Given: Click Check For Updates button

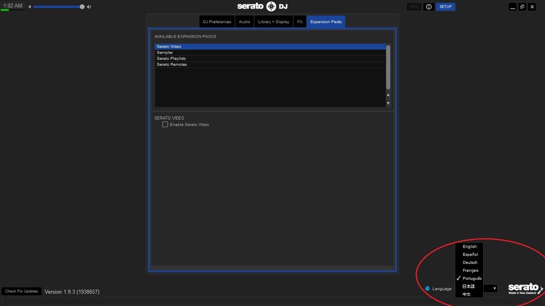Looking at the screenshot, I should click(21, 291).
